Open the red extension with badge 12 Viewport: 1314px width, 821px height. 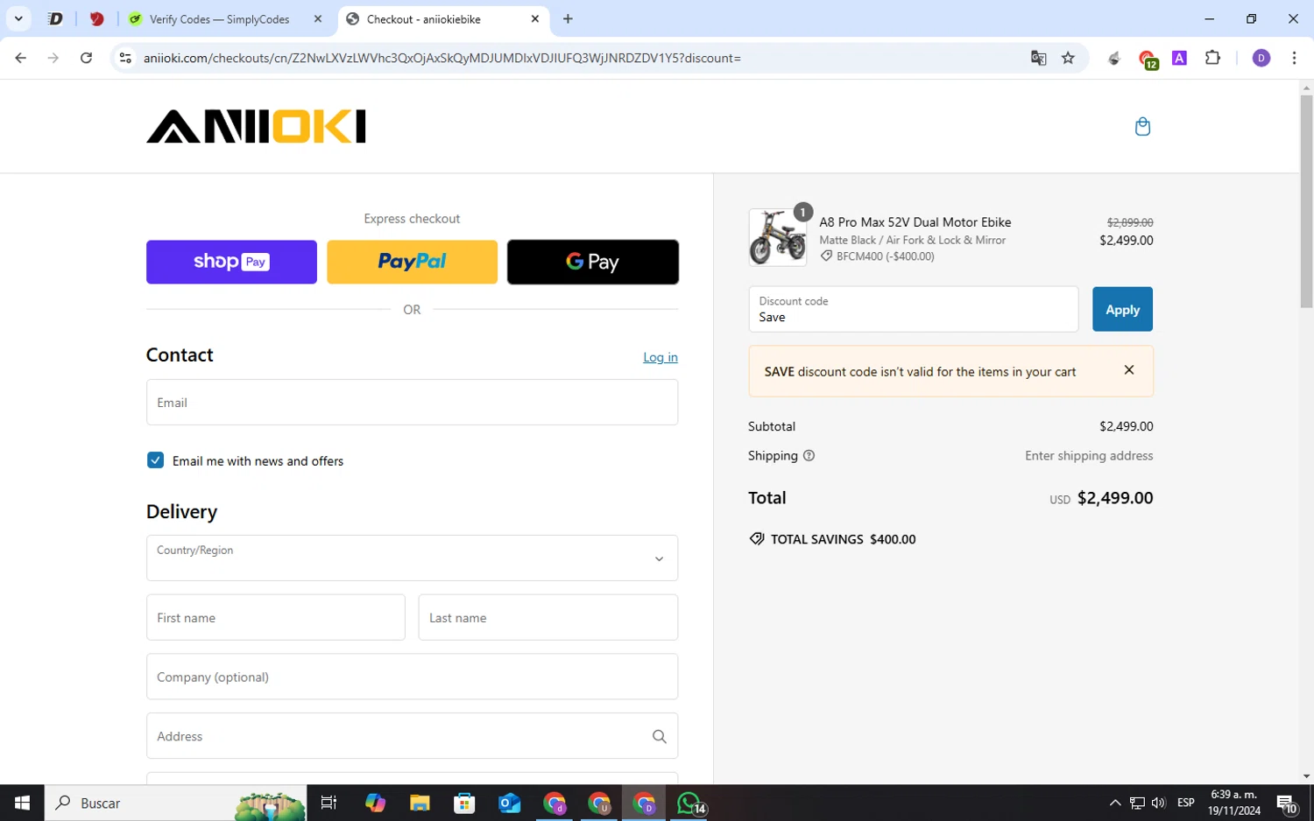click(1148, 59)
